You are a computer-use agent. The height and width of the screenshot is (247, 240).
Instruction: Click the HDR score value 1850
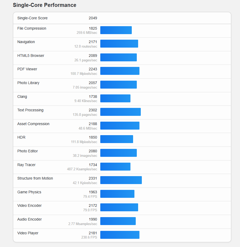click(93, 137)
